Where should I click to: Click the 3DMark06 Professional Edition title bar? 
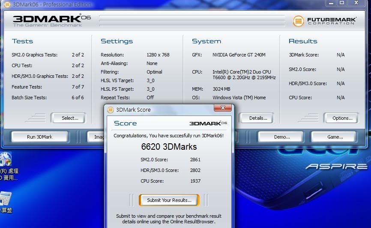tap(171, 4)
